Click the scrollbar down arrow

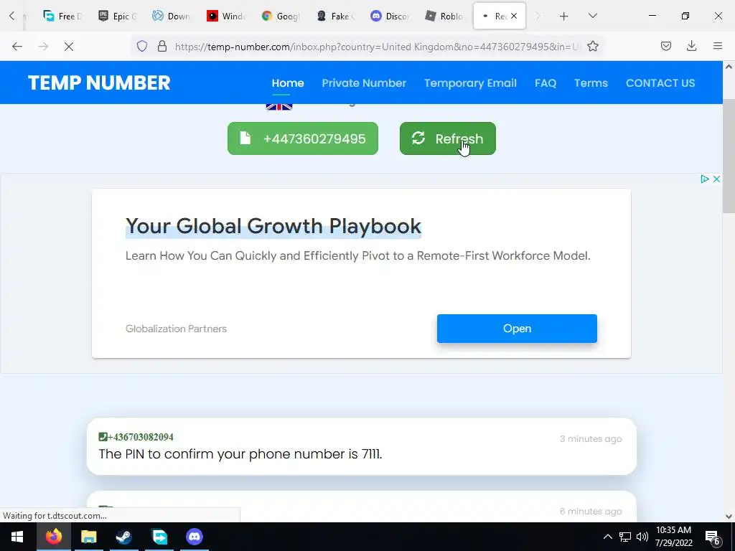[729, 517]
